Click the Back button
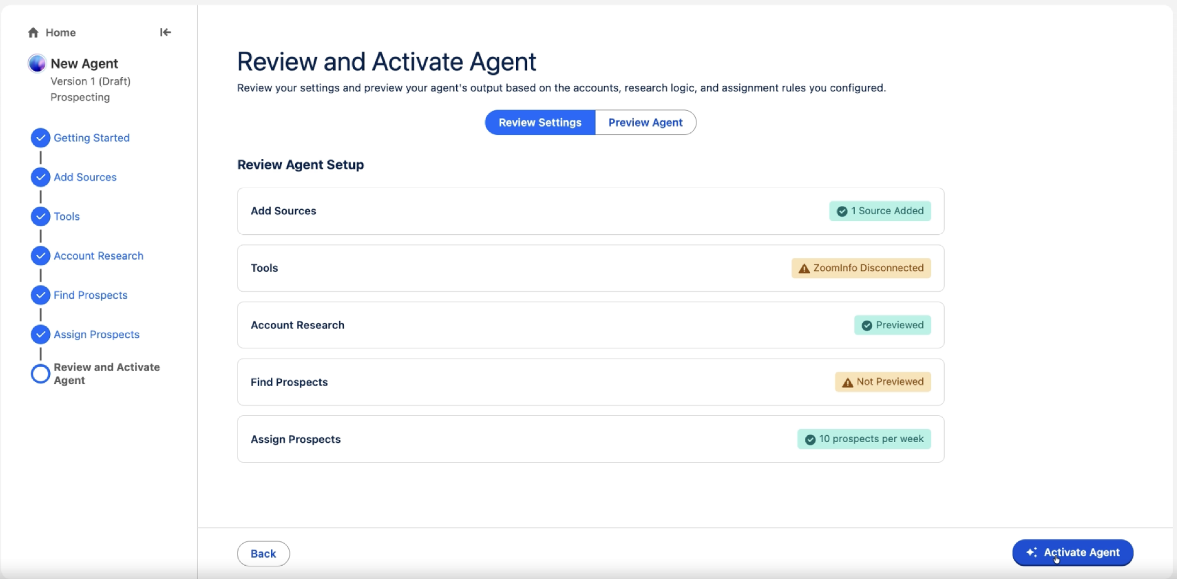Image resolution: width=1177 pixels, height=579 pixels. 263,554
